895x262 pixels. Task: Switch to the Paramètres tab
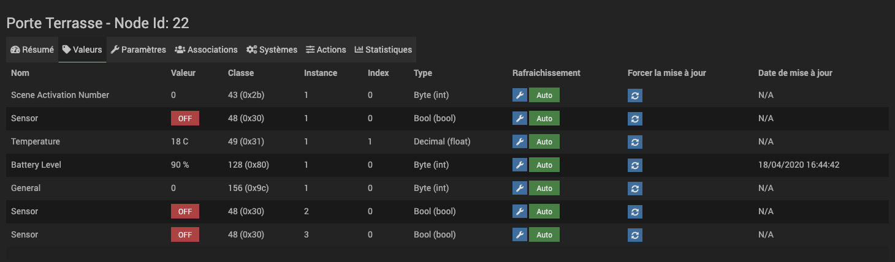(139, 50)
